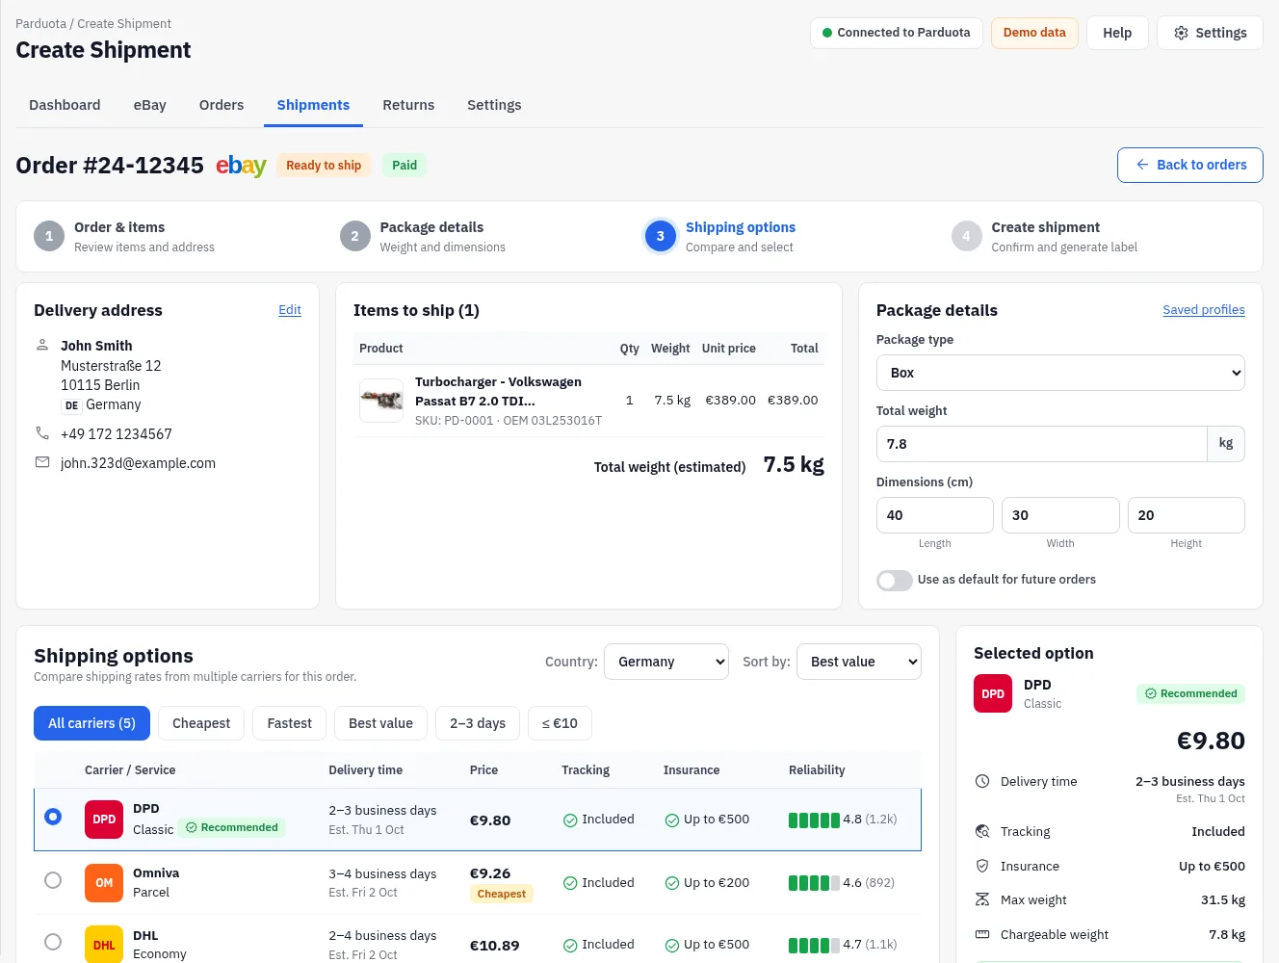Click the Recommended badge in DPD row
This screenshot has width=1279, height=963.
(x=232, y=827)
